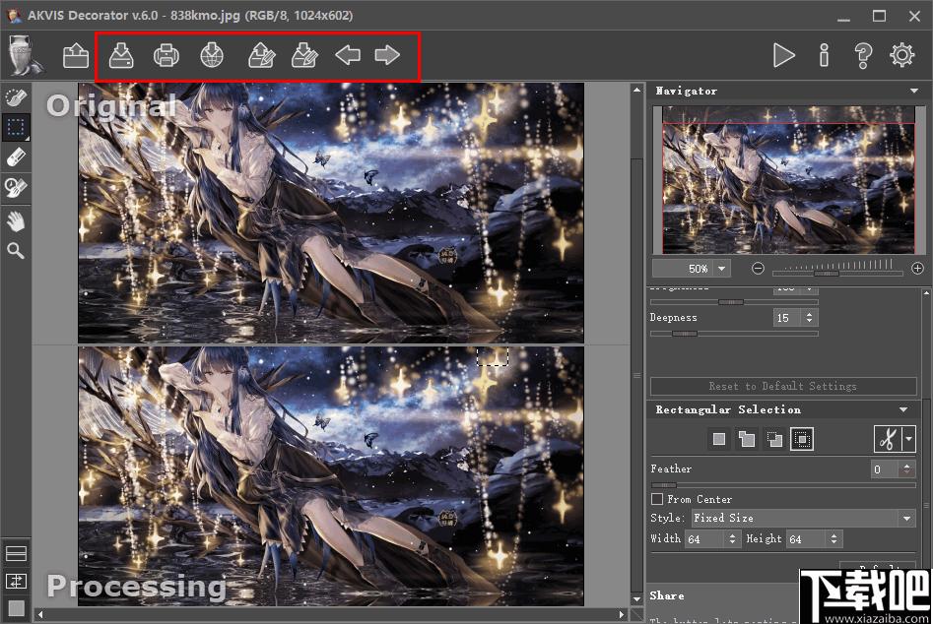The height and width of the screenshot is (624, 933).
Task: Activate the Hand pan tool
Action: pos(16,221)
